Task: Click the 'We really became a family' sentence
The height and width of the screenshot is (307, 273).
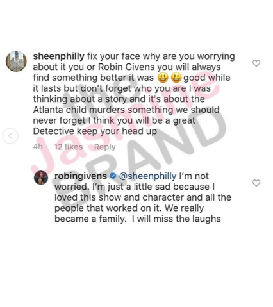Action: (x=129, y=213)
